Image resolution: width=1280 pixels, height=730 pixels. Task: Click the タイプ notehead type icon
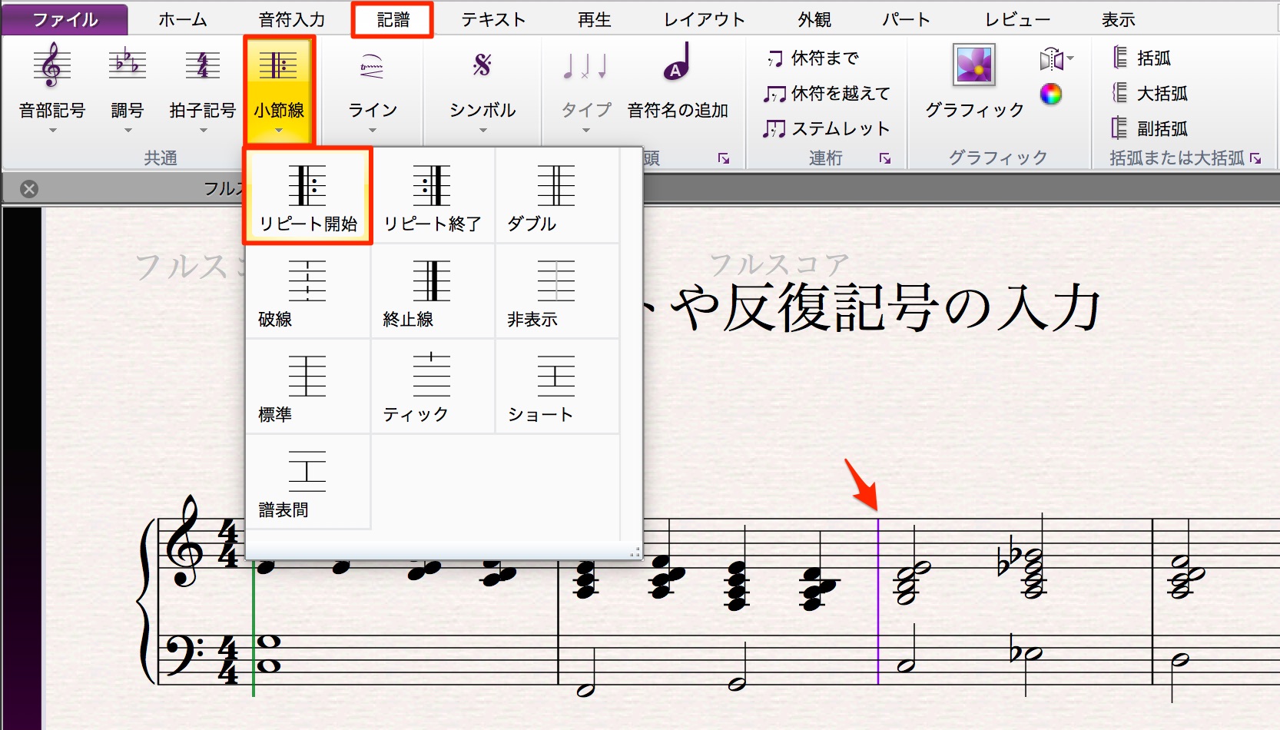pyautogui.click(x=585, y=66)
